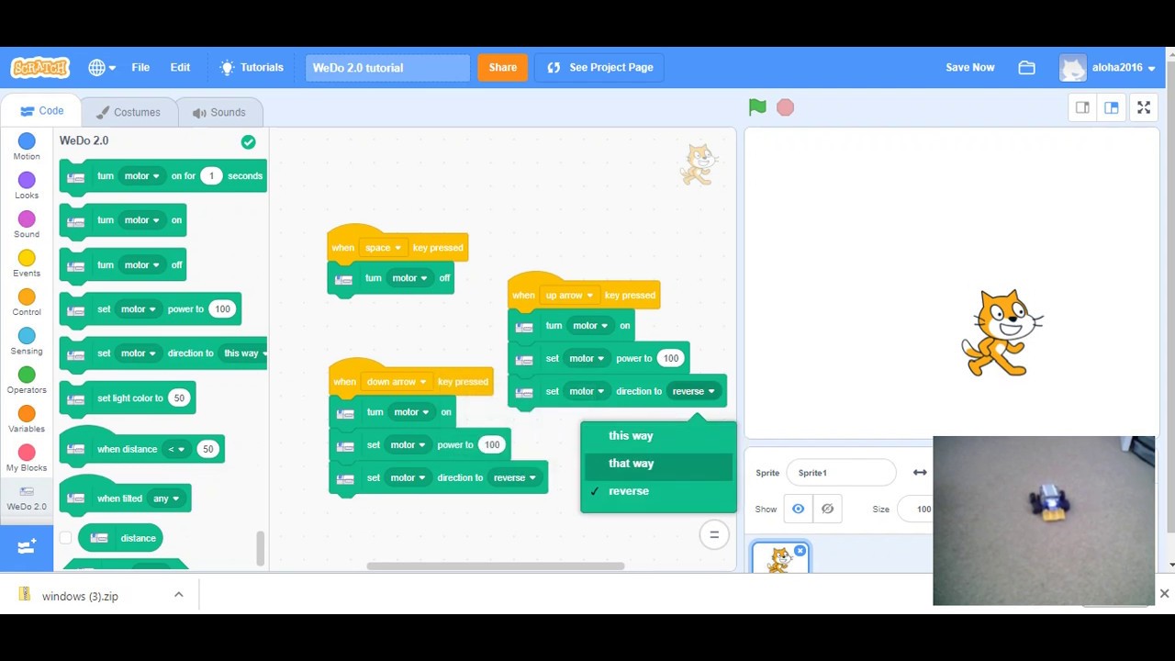This screenshot has height=661, width=1175.
Task: Select the Sound category
Action: click(27, 224)
